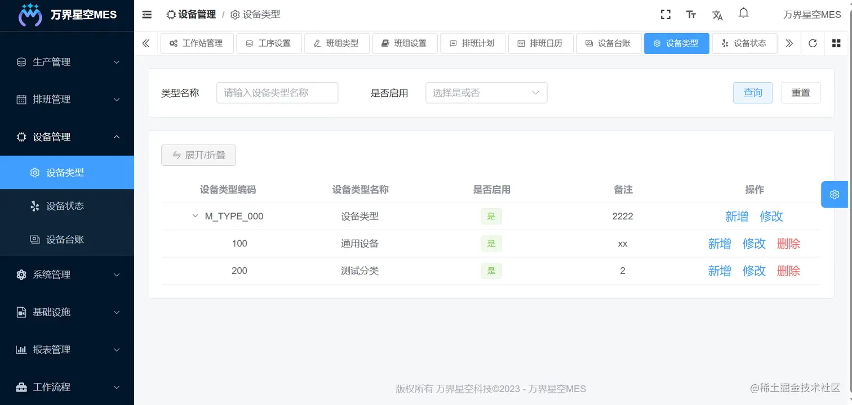The height and width of the screenshot is (405, 852).
Task: Collapse the sidebar with the hamburger icon
Action: pos(147,15)
